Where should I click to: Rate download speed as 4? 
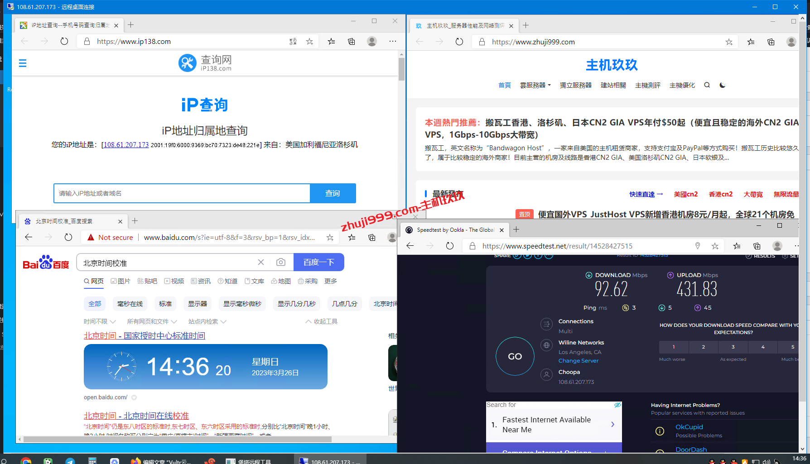(763, 347)
